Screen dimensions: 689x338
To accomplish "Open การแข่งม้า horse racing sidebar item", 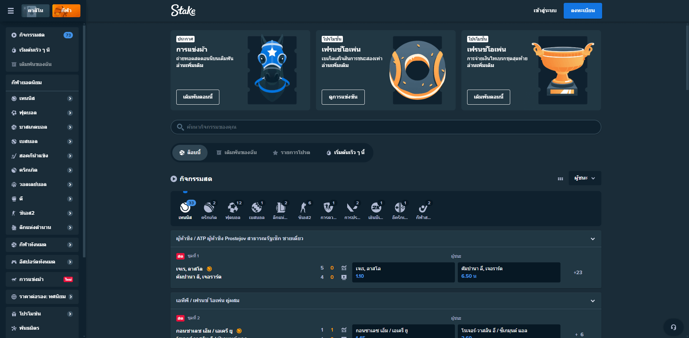I will pyautogui.click(x=42, y=279).
